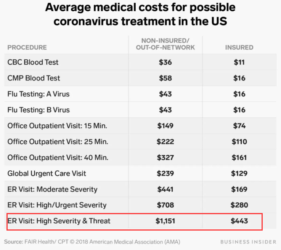Click the $161 insured cost value

point(239,157)
